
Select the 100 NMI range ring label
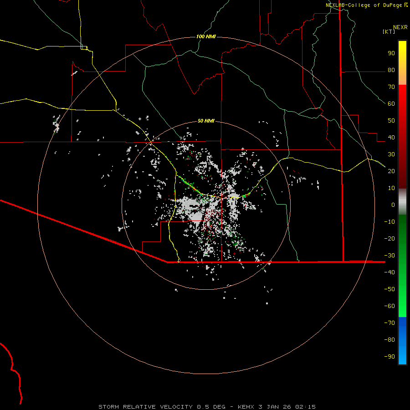[206, 36]
